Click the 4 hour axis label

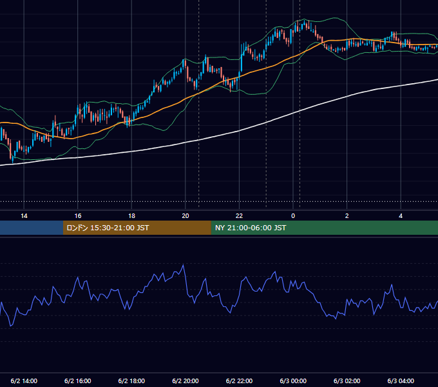pyautogui.click(x=401, y=216)
